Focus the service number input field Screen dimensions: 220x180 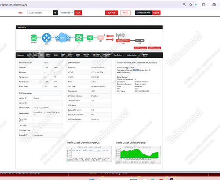(40, 13)
